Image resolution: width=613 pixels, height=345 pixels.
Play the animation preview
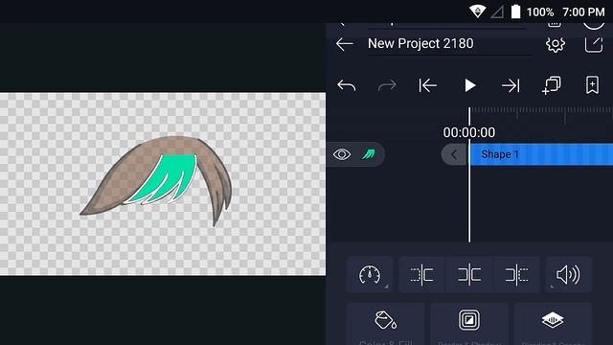pos(469,85)
